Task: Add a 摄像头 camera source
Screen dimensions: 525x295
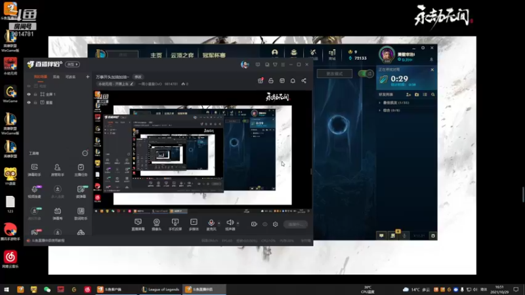Action: 156,224
